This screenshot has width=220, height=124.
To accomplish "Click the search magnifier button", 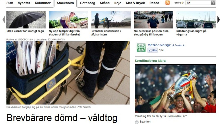I will 213,3.
